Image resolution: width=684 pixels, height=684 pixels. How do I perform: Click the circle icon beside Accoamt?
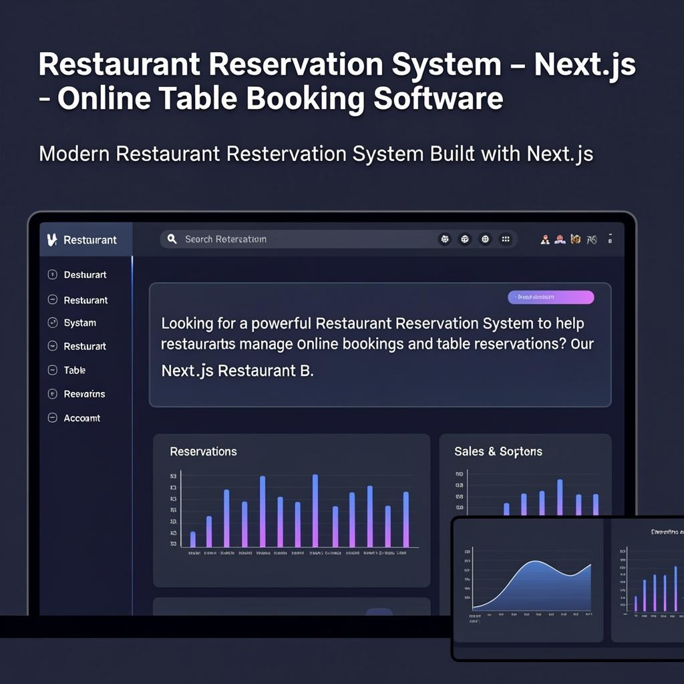52,418
